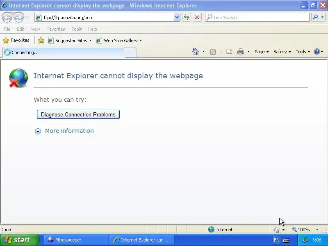Image resolution: width=328 pixels, height=246 pixels.
Task: Select the Connecting... tab
Action: pyautogui.click(x=64, y=52)
